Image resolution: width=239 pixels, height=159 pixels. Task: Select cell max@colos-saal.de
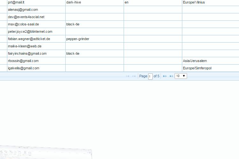pyautogui.click(x=36, y=24)
